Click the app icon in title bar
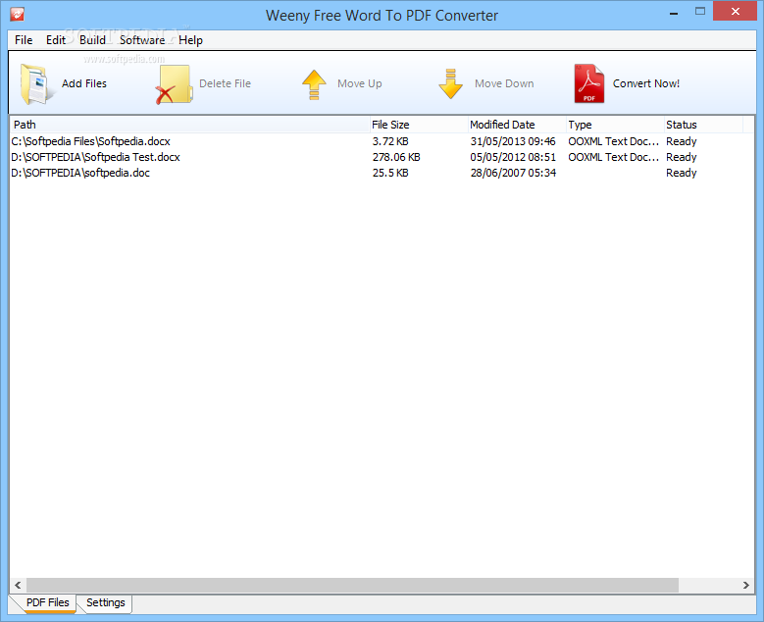 (x=17, y=14)
